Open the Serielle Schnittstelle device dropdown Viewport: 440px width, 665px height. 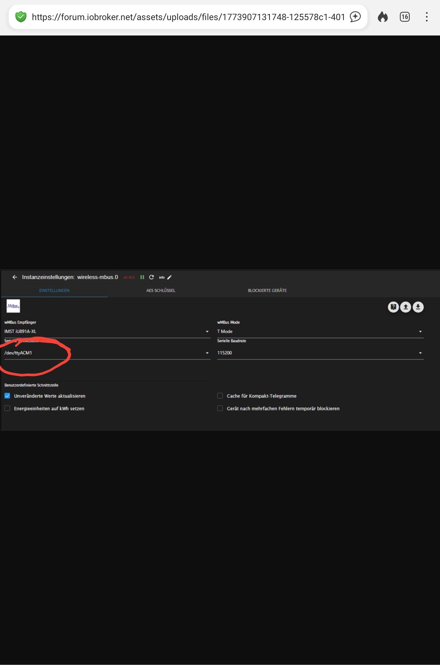[x=207, y=353]
